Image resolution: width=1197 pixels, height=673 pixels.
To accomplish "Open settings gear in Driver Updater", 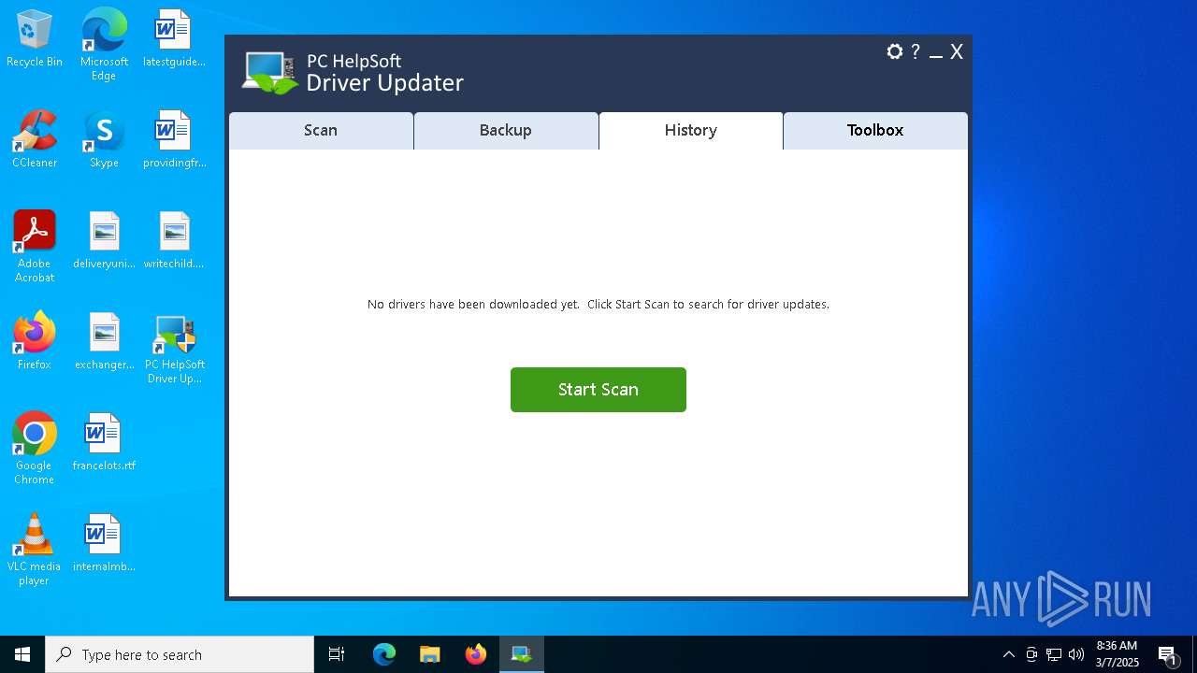I will (895, 52).
